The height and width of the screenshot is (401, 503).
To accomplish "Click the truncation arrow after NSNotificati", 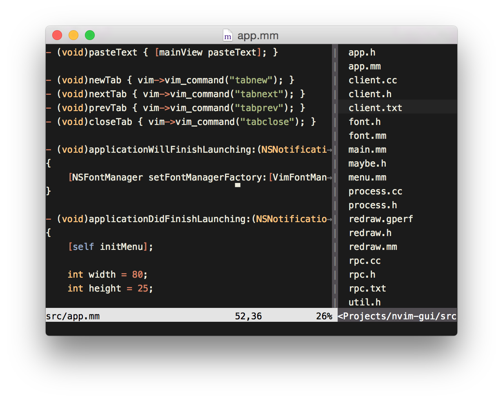I will pos(330,150).
